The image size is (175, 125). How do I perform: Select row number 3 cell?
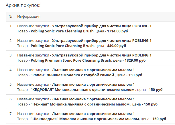point(10,55)
